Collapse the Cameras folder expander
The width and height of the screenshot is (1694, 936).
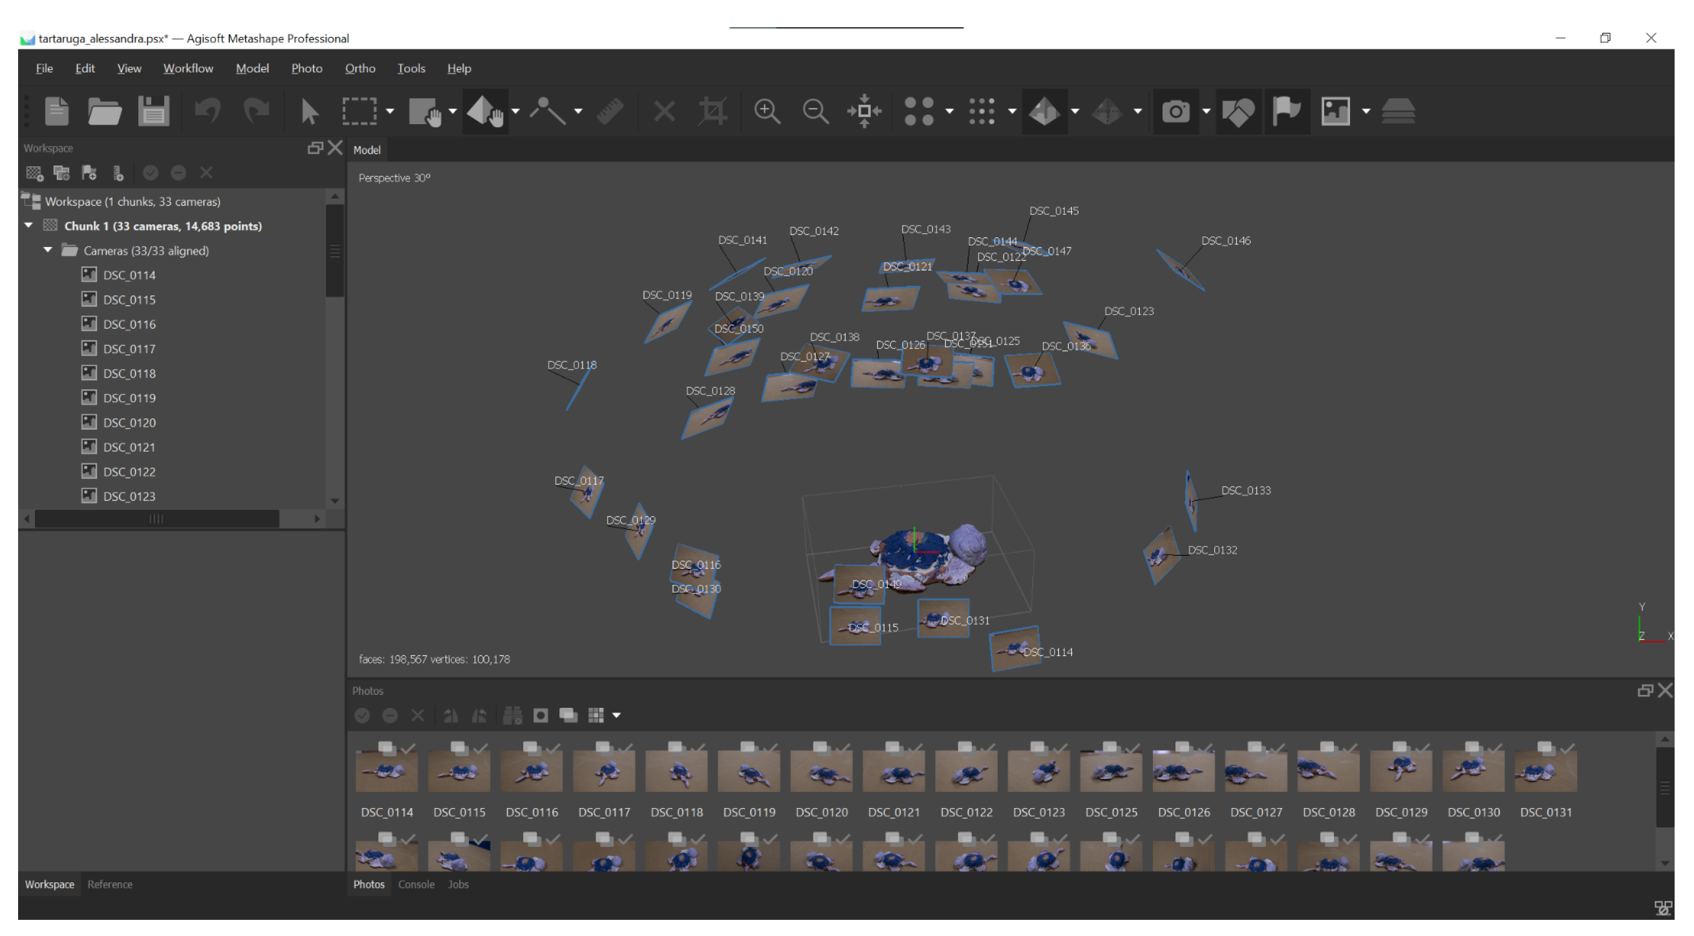[x=48, y=250]
